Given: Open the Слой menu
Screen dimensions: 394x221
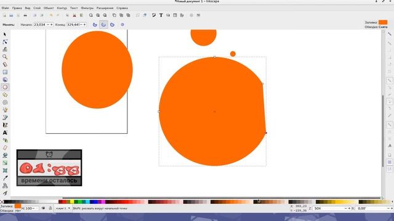Looking at the screenshot, I should tap(37, 8).
